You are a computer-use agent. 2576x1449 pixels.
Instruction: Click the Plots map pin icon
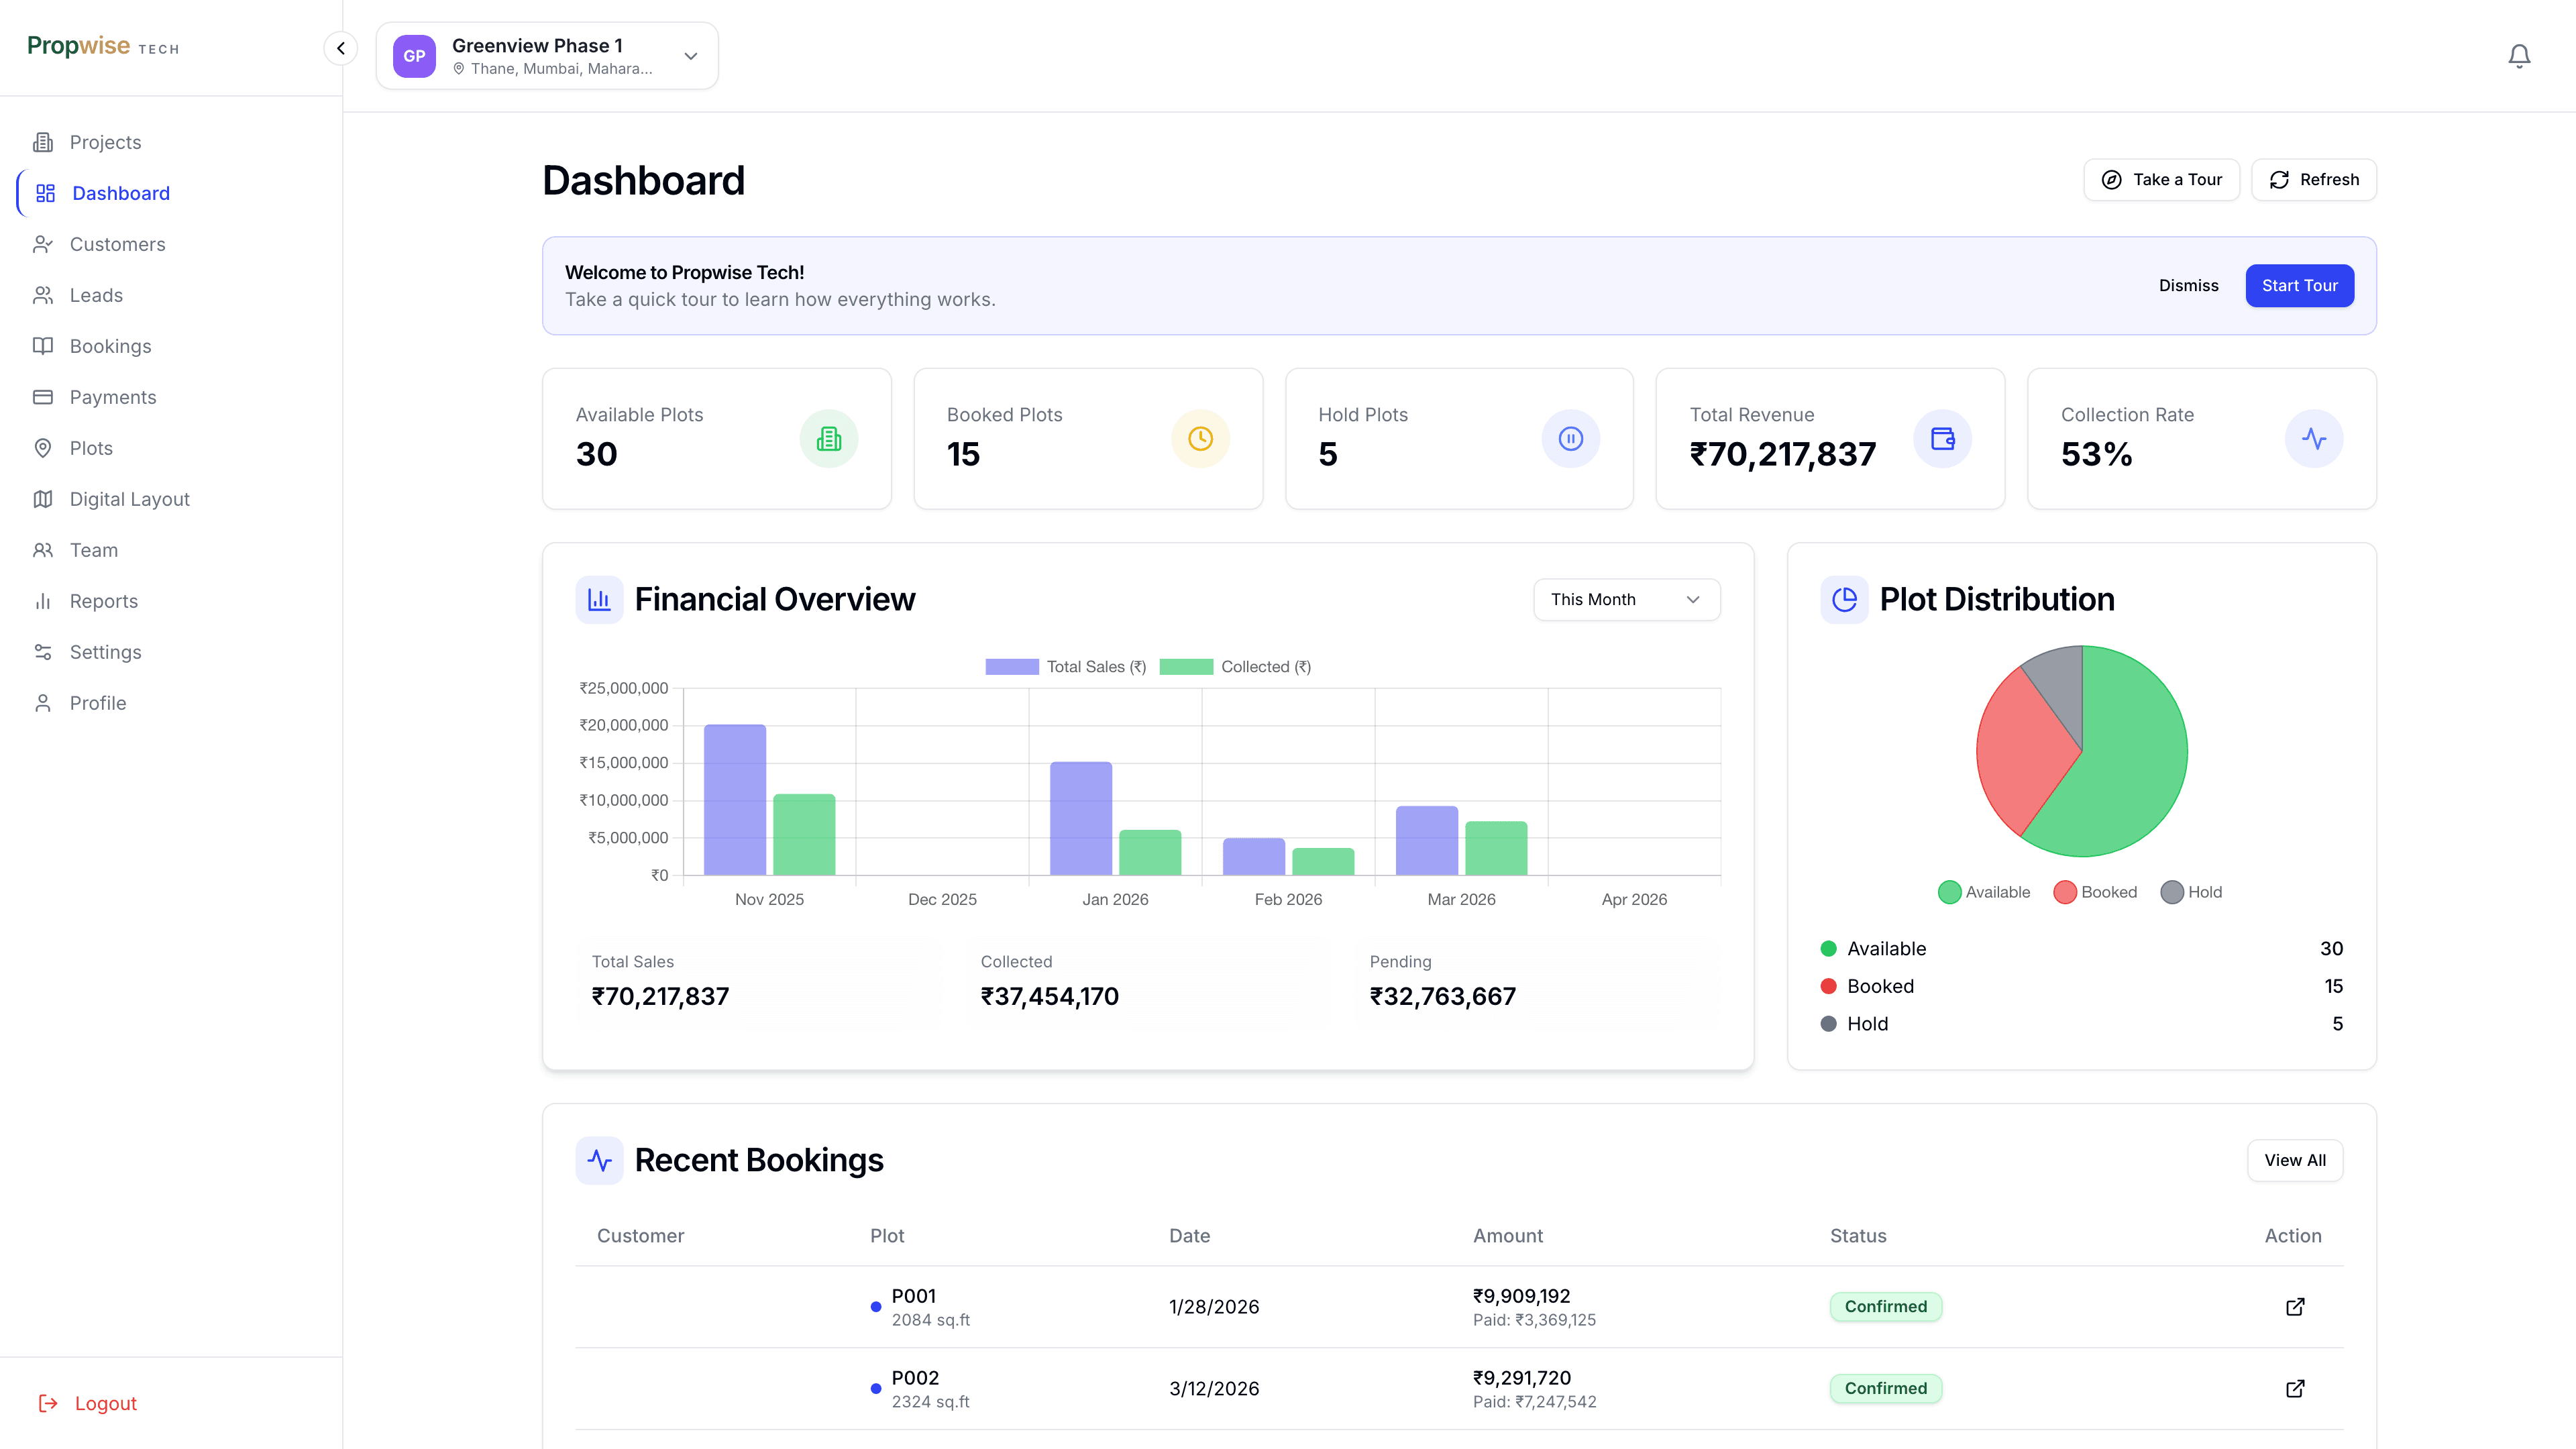(x=43, y=448)
